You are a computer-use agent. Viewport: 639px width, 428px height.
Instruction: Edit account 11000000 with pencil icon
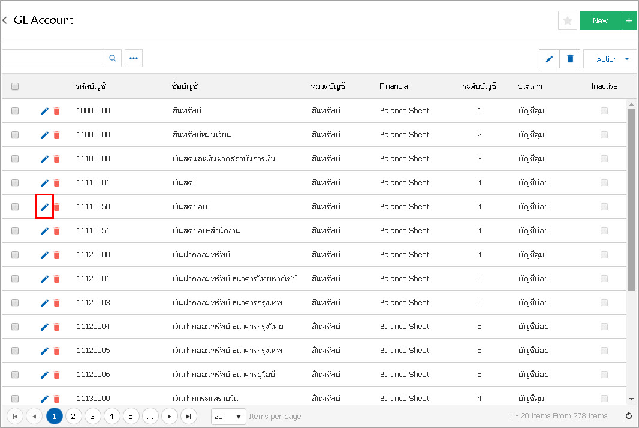click(x=44, y=135)
